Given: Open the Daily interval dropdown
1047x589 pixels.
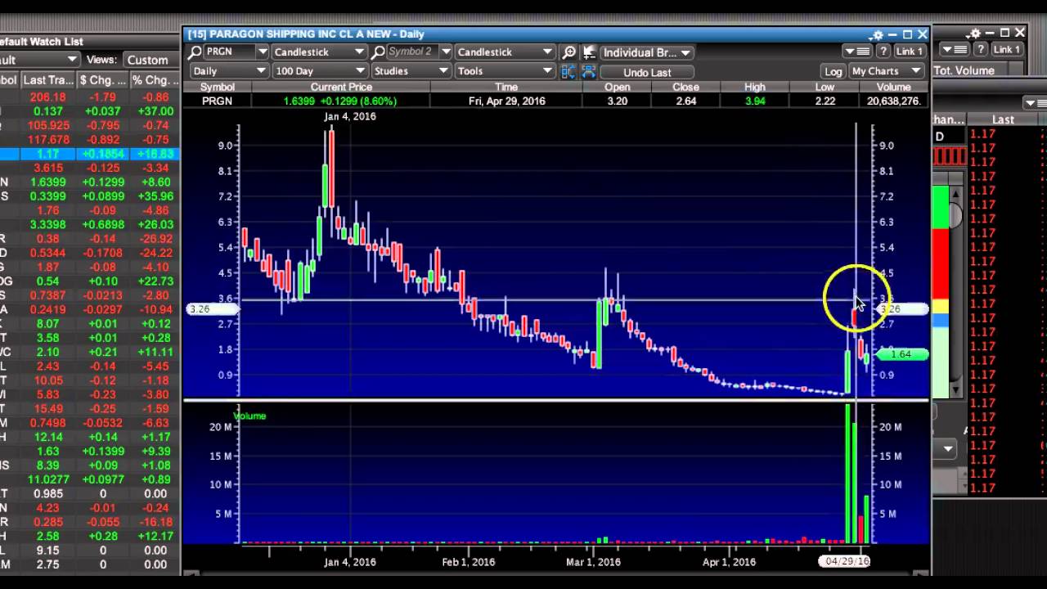Looking at the screenshot, I should 228,71.
